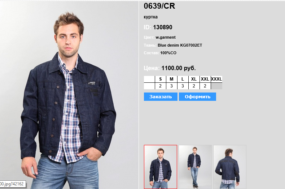Image resolution: width=285 pixels, height=189 pixels.
Task: Show the back view thumbnail
Action: tap(230, 167)
